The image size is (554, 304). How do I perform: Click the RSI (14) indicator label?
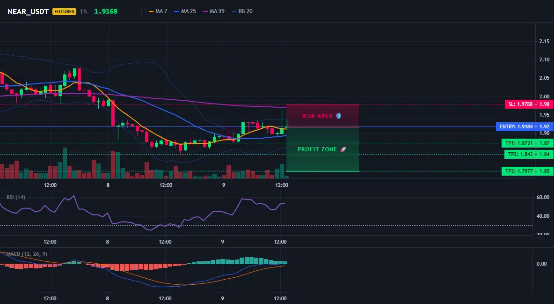15,197
